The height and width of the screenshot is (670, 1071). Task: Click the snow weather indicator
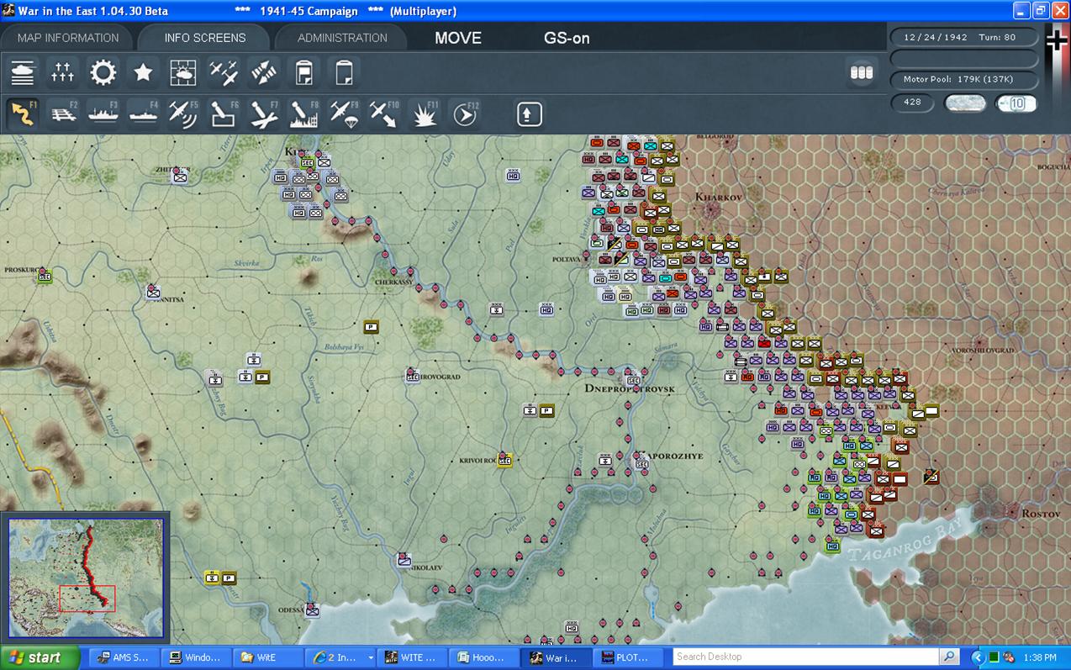(x=965, y=103)
